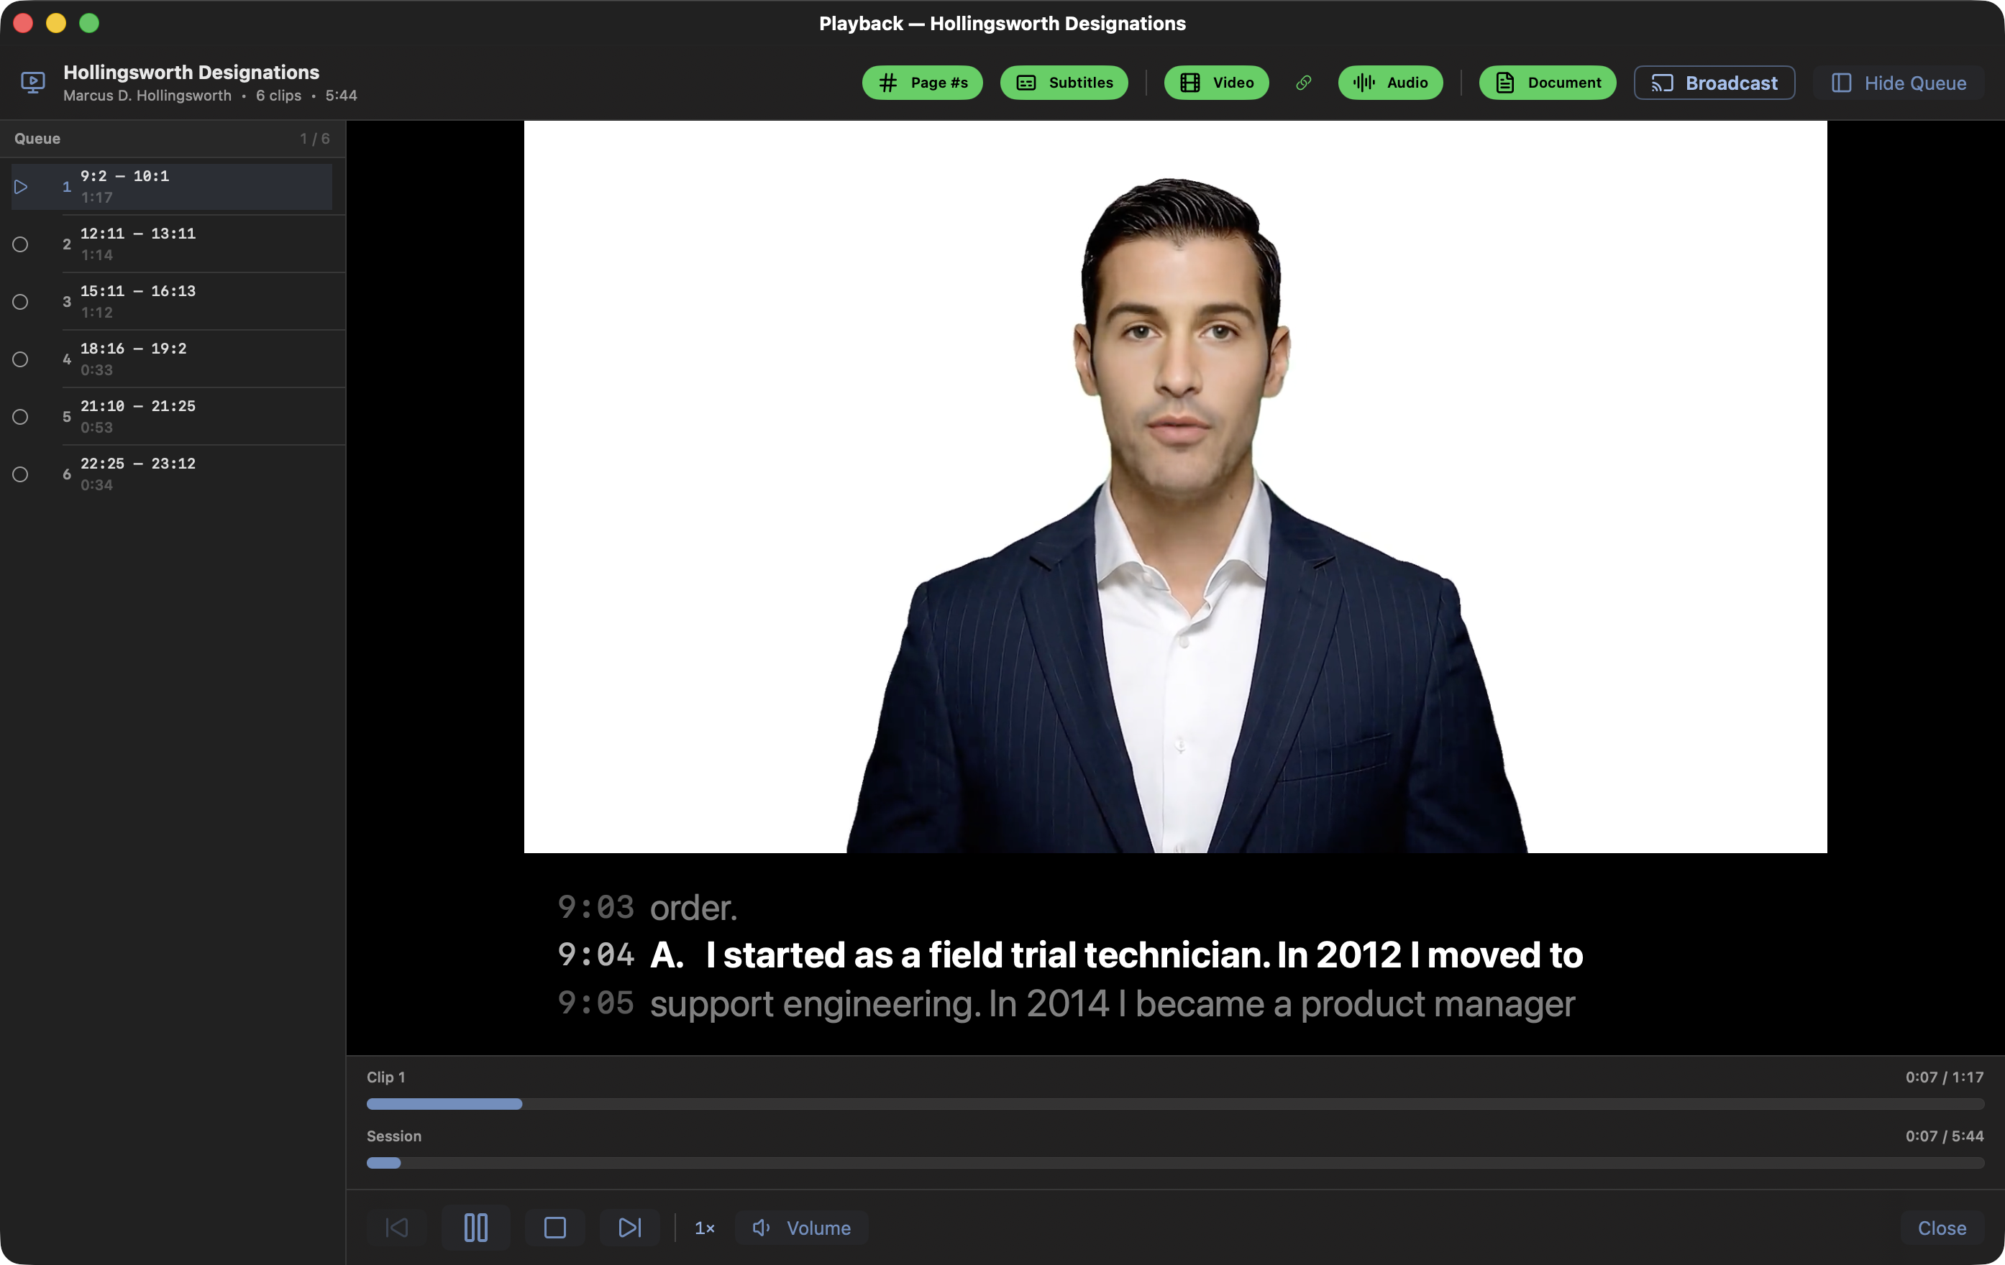Start Broadcast to external display

coord(1714,83)
